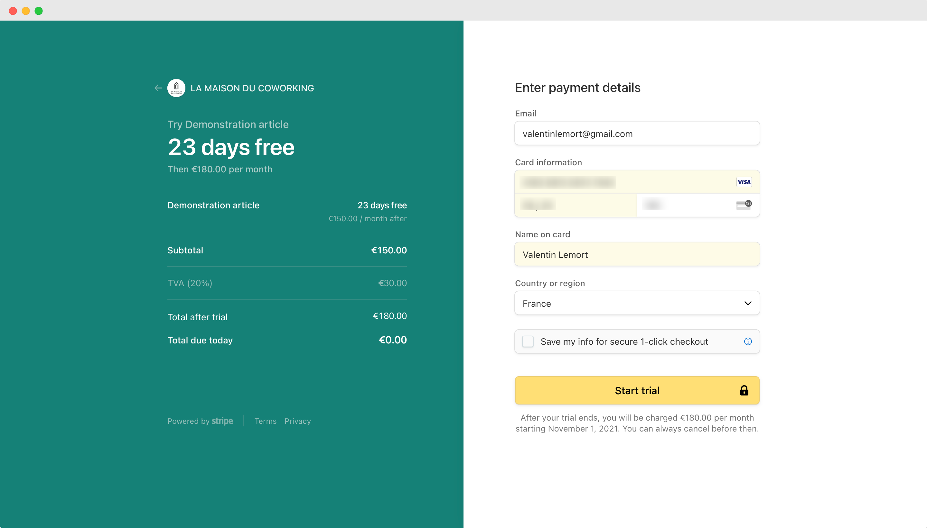This screenshot has height=528, width=927.
Task: Focus the card number field
Action: pos(637,182)
